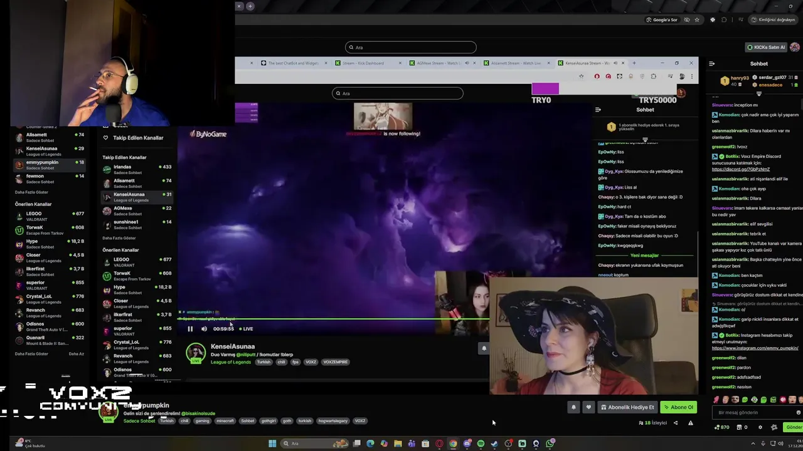
Task: Mute audio on the AGMexe Stream tab
Action: (x=466, y=63)
